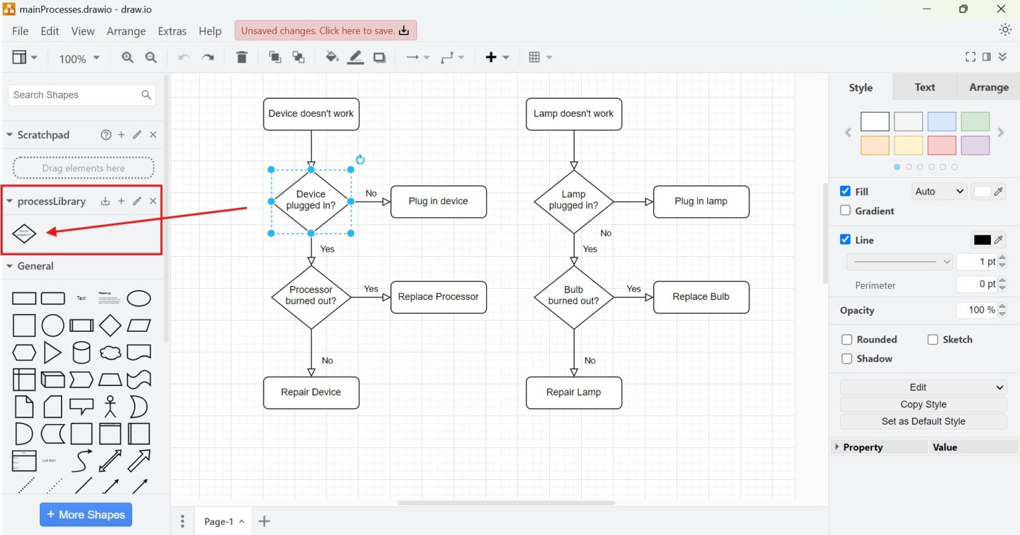Viewport: 1020px width, 535px height.
Task: Zoom in using the magnifier plus icon
Action: [127, 58]
